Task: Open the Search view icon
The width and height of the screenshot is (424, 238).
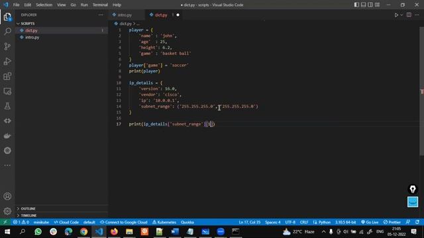Action: pos(7,32)
